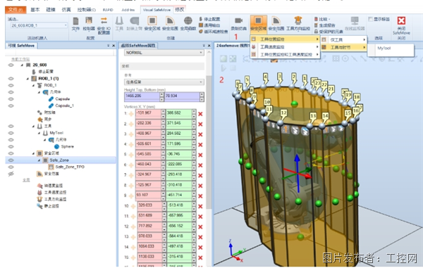Hide the Capsule geometry via eye icon

(11, 98)
